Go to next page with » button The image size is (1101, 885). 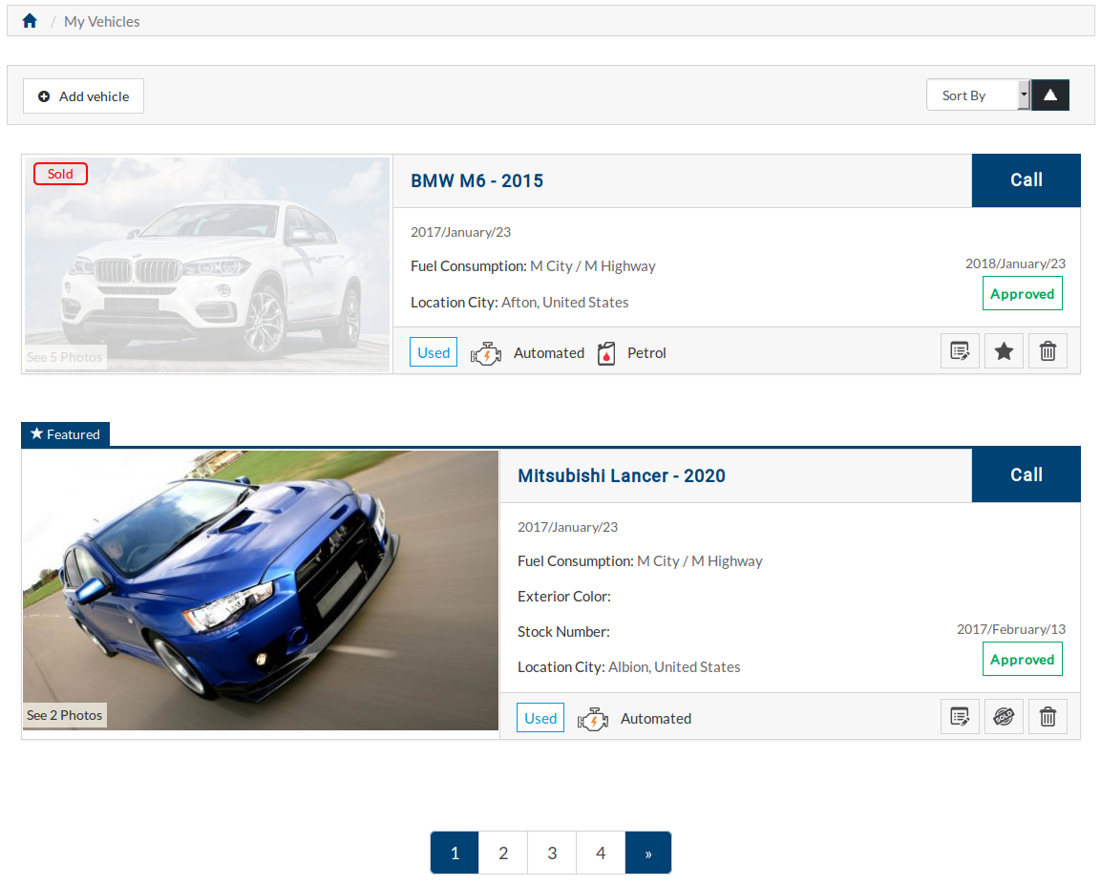click(x=648, y=853)
